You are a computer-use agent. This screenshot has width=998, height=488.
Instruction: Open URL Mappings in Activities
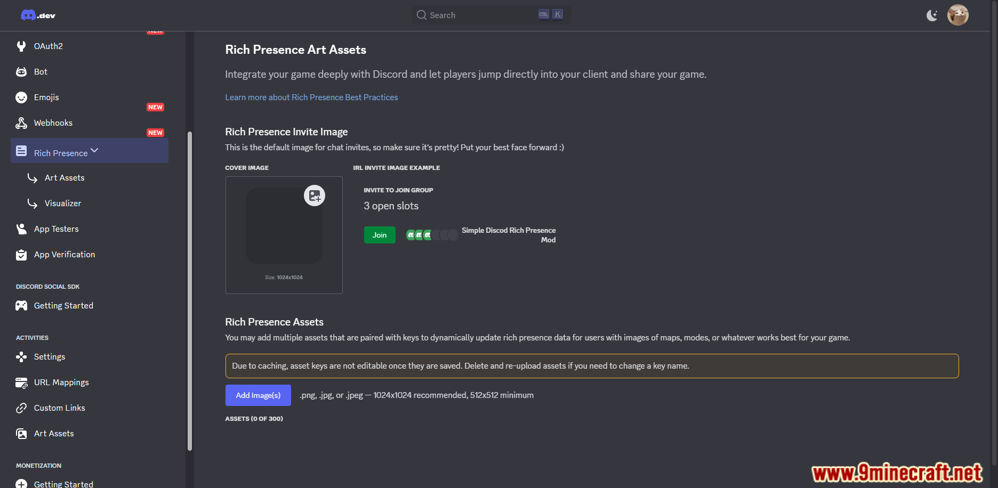point(61,383)
